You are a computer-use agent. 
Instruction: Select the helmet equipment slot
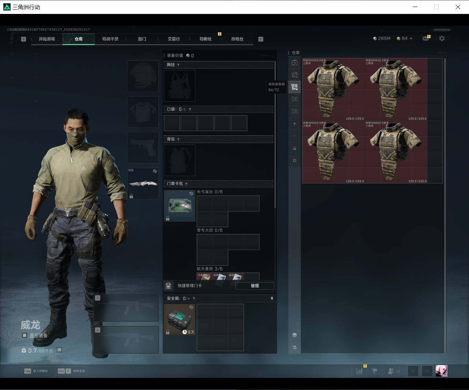[x=143, y=76]
